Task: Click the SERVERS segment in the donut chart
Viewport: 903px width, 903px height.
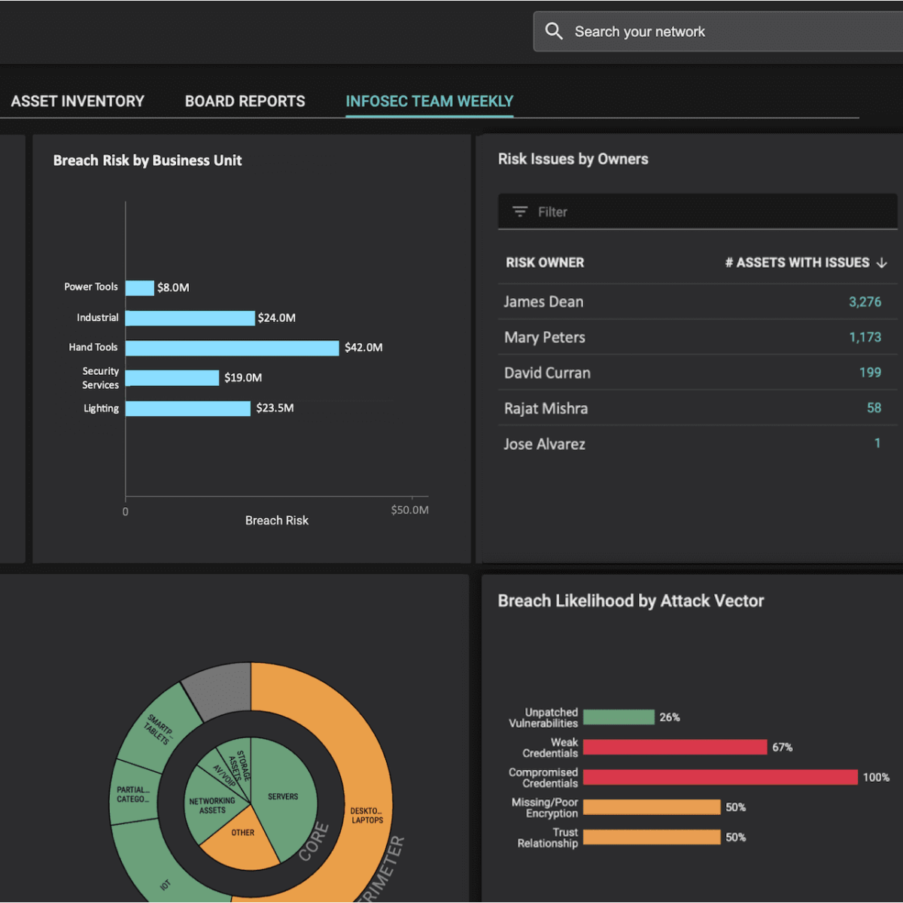Action: click(283, 796)
